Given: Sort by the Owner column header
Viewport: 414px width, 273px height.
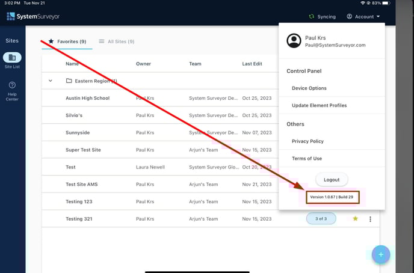Looking at the screenshot, I should click(143, 64).
